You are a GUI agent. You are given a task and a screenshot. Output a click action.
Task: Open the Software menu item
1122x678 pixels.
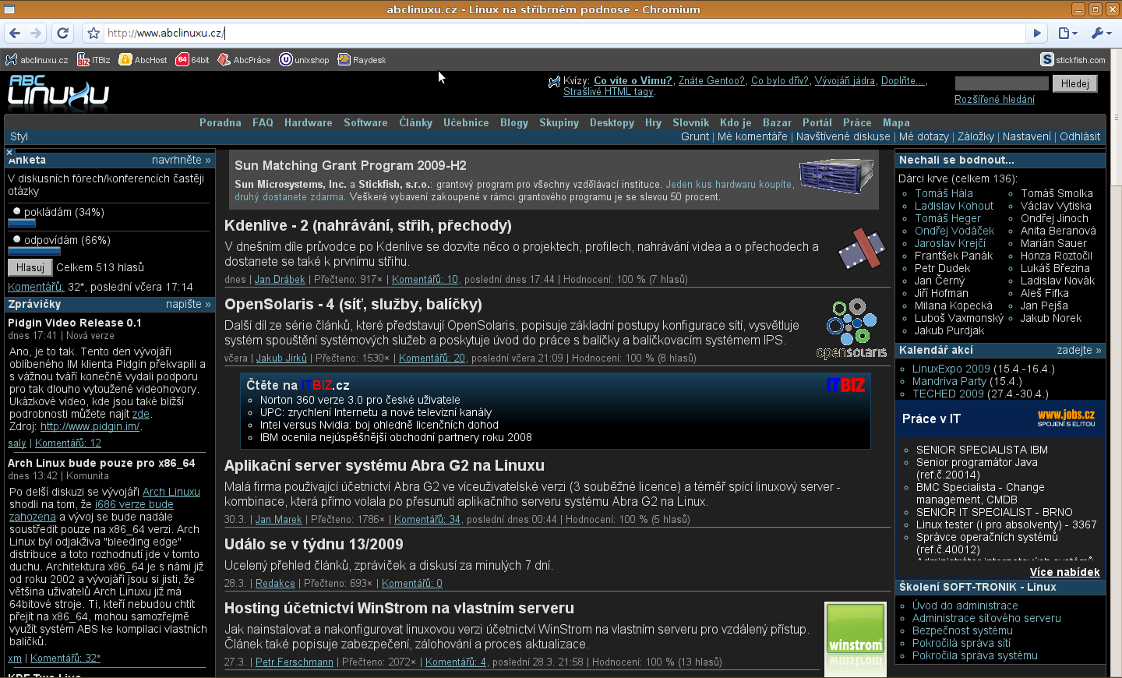365,122
